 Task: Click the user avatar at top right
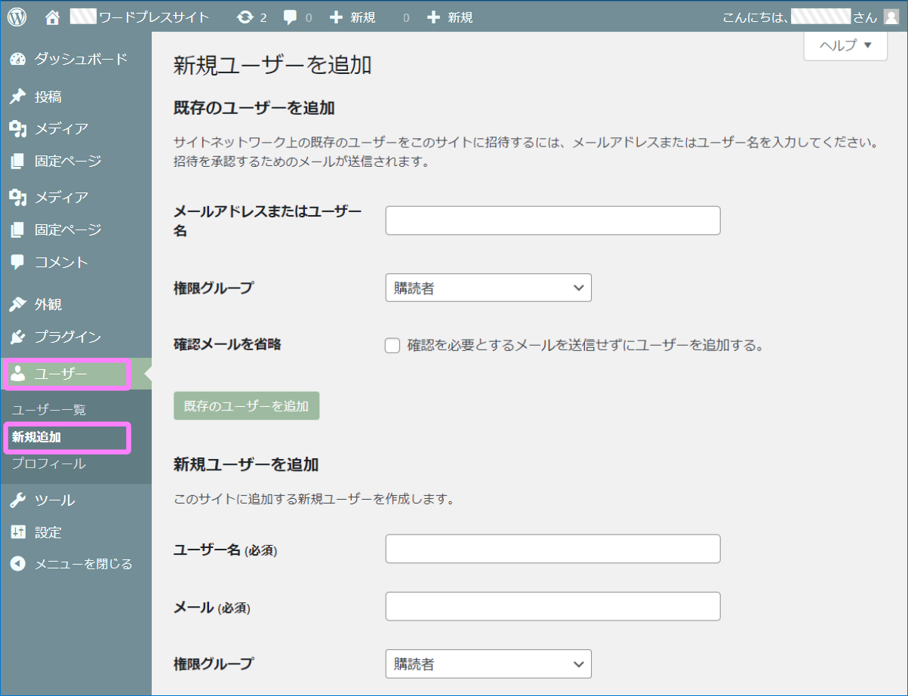891,14
